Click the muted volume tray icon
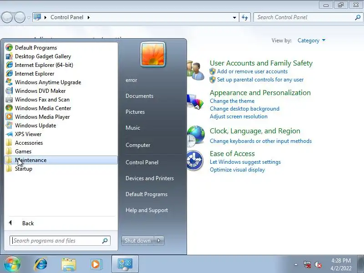 click(x=318, y=264)
